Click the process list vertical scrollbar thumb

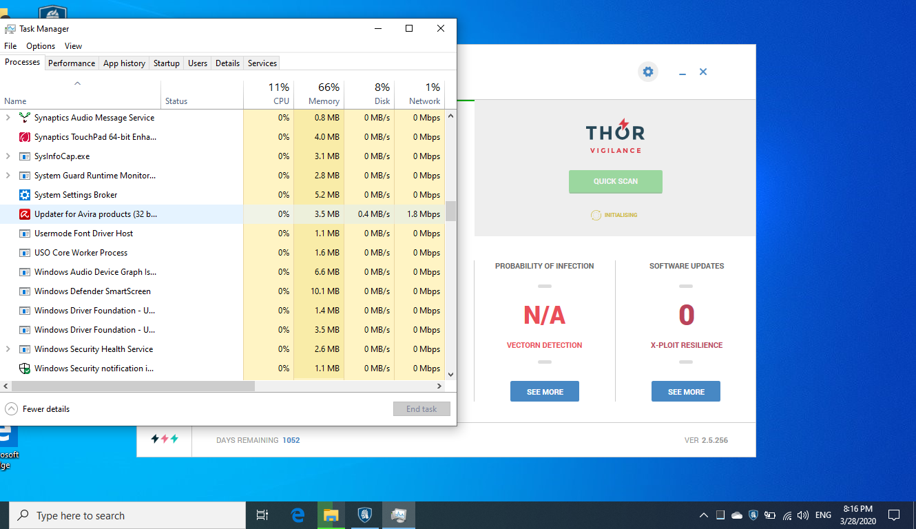click(x=451, y=211)
